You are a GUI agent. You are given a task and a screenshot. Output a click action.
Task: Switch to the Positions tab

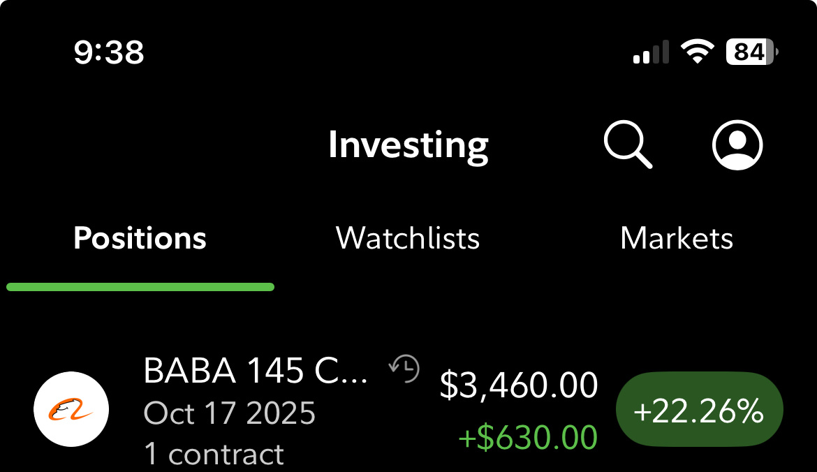(140, 238)
